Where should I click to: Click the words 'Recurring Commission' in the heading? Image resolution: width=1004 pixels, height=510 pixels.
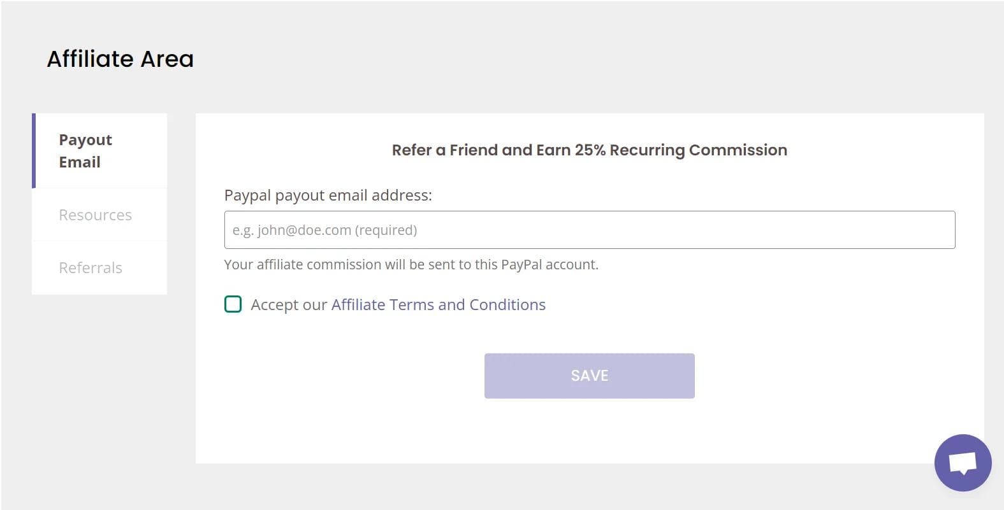(x=699, y=150)
